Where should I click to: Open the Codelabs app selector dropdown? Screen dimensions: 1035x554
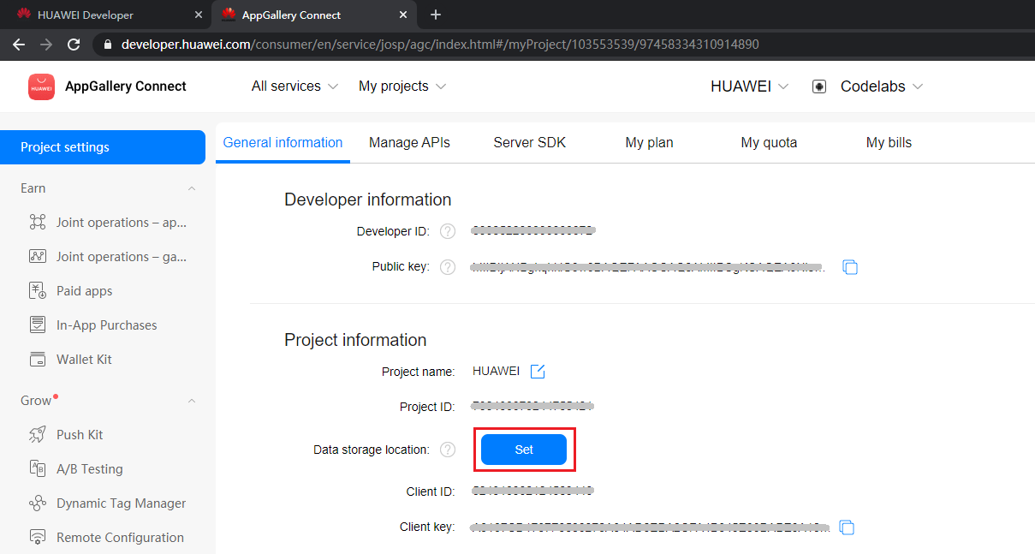coord(881,86)
